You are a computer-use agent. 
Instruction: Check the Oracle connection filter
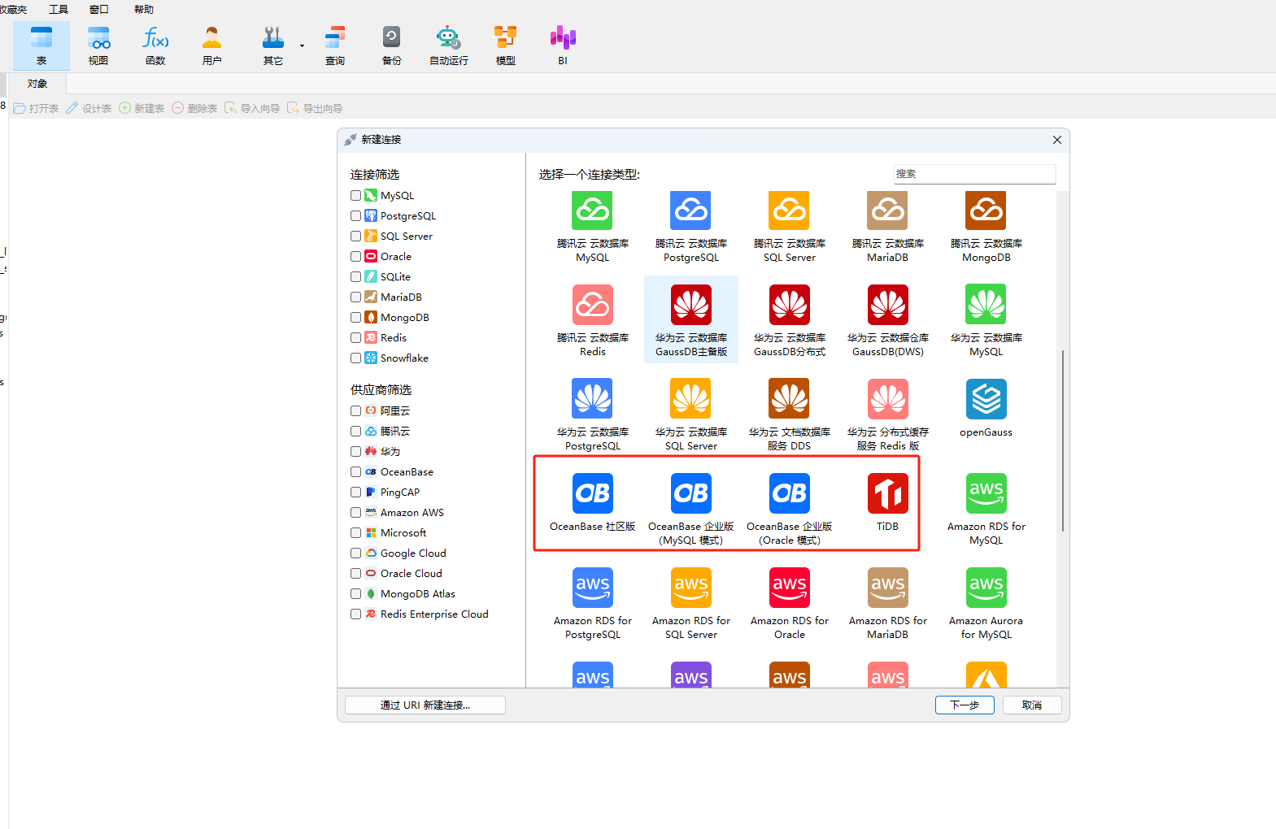355,256
